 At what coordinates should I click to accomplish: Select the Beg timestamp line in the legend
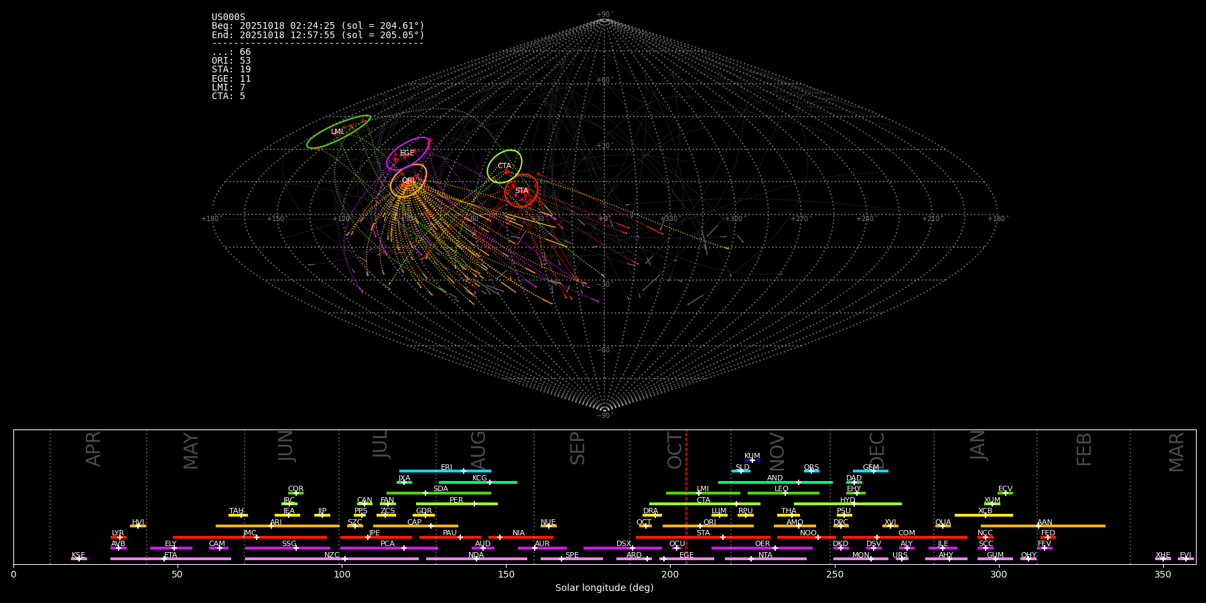[x=318, y=26]
